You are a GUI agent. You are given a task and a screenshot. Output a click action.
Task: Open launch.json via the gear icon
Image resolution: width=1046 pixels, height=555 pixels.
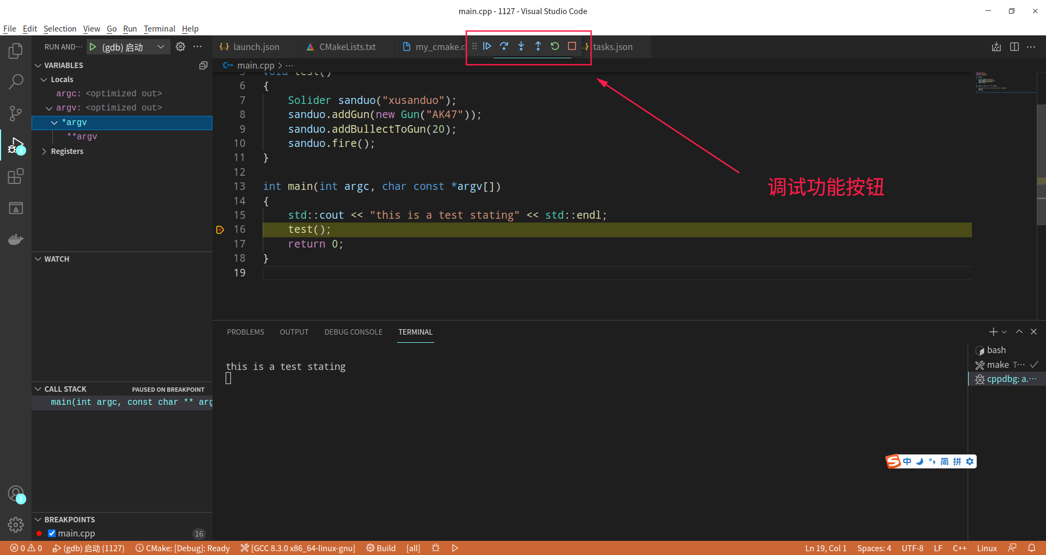180,47
